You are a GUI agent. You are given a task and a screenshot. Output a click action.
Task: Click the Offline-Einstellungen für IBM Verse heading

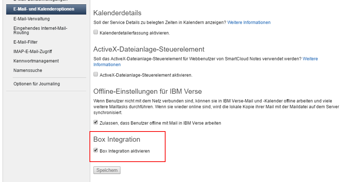click(x=148, y=91)
